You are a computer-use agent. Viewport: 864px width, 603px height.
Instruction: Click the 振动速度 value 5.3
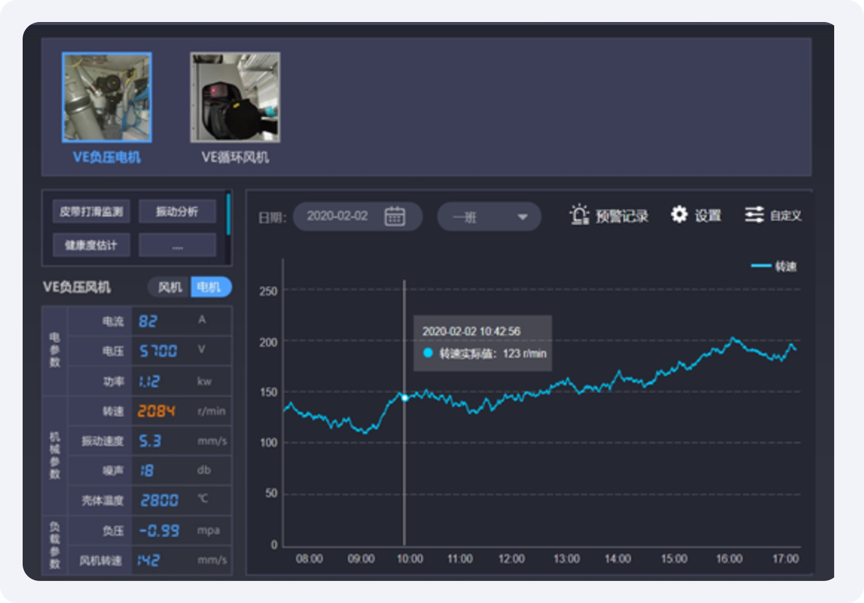click(x=150, y=441)
